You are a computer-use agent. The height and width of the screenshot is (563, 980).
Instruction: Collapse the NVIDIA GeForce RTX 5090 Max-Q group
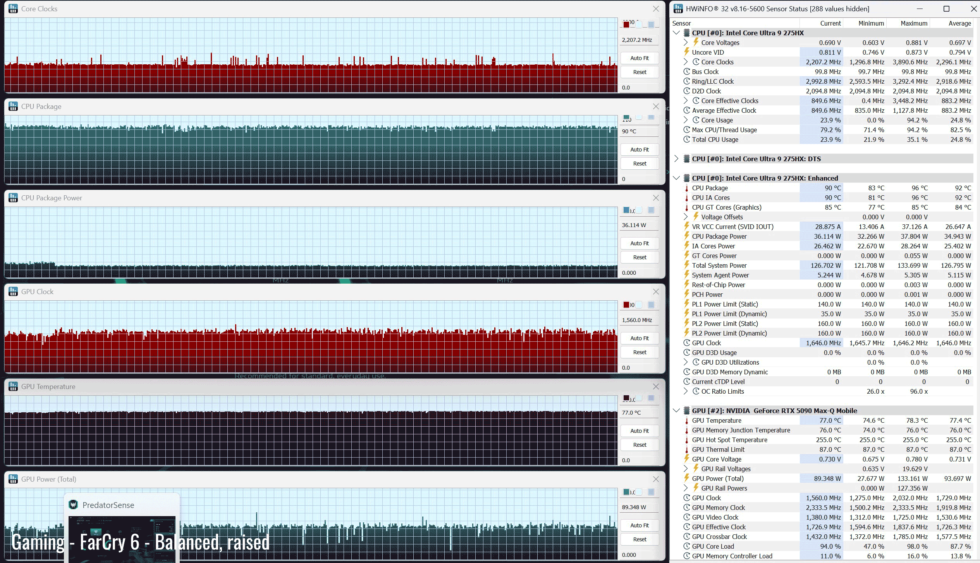[x=676, y=410]
